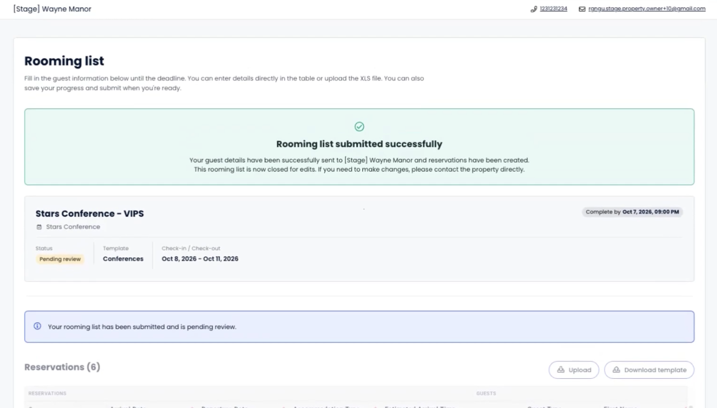Click the download icon inside Download template

point(616,370)
